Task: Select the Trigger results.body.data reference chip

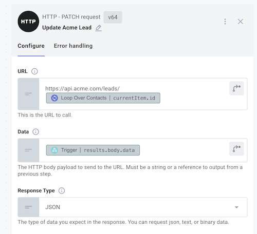Action: (93, 150)
